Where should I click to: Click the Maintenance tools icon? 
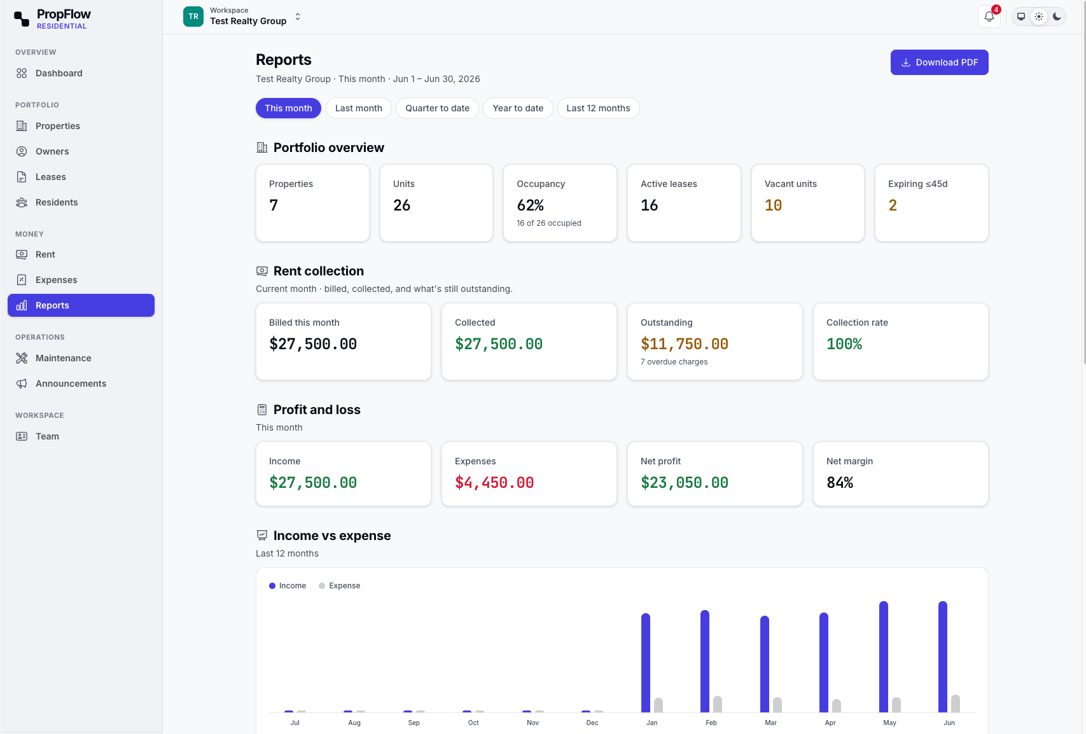click(22, 358)
